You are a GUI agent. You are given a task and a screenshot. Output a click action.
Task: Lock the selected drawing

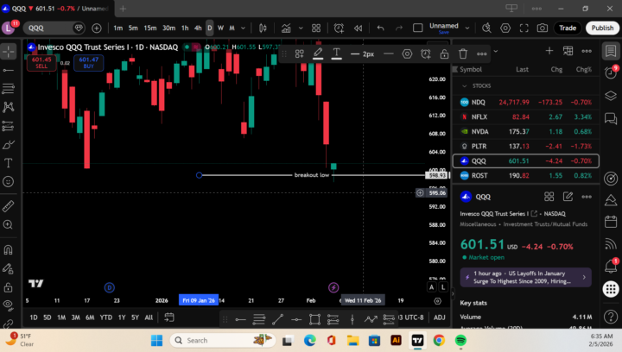pyautogui.click(x=444, y=53)
